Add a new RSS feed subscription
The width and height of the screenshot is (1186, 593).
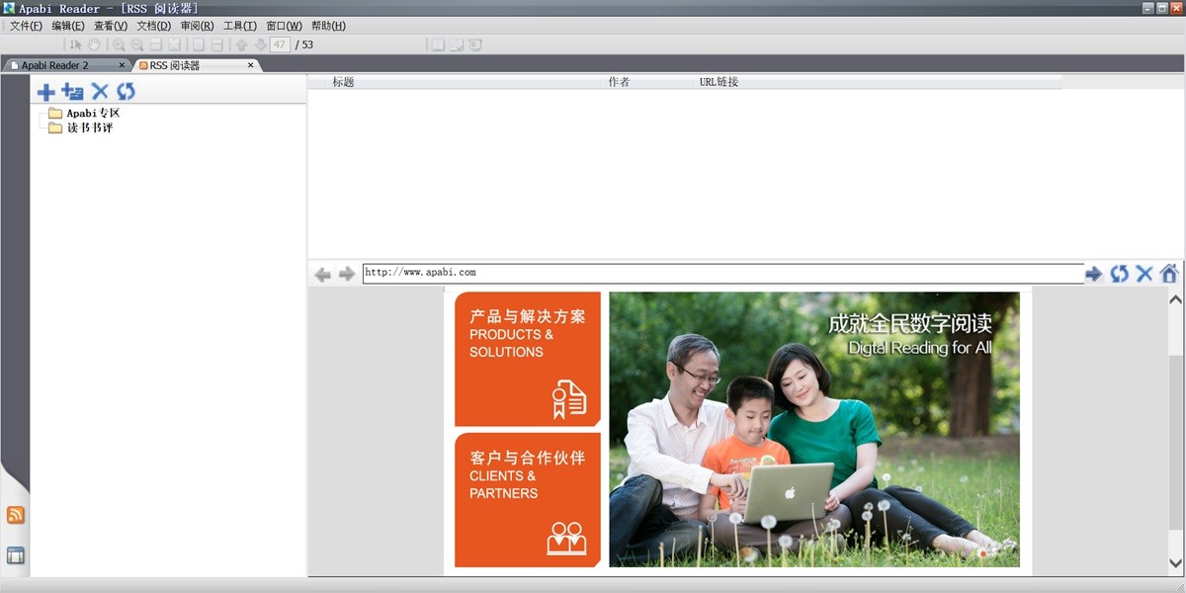[x=45, y=91]
